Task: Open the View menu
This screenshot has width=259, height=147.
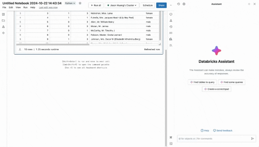Action: click(x=18, y=7)
